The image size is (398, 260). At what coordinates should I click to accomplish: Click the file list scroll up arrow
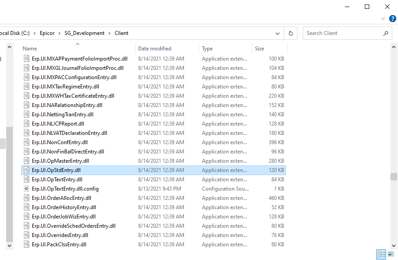394,47
